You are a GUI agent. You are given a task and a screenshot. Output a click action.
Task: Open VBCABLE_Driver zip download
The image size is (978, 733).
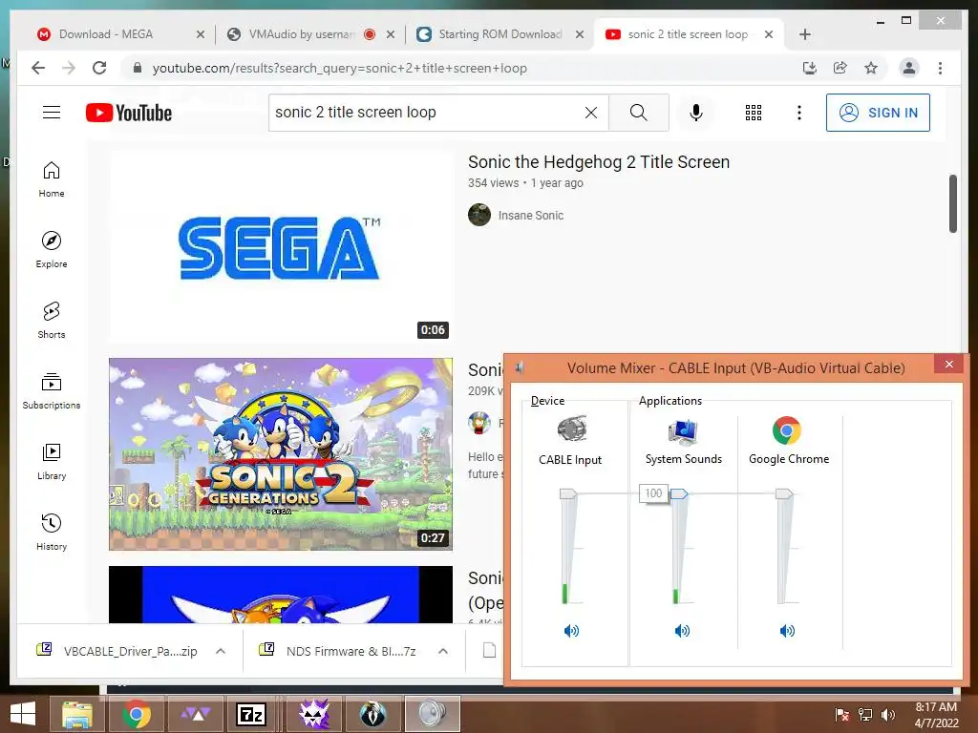[130, 651]
